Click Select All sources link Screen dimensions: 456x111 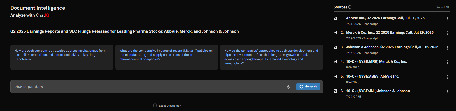click(443, 7)
